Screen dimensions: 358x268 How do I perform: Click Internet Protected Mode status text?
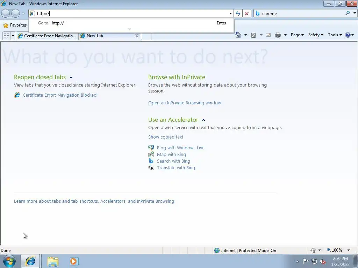[x=249, y=251]
